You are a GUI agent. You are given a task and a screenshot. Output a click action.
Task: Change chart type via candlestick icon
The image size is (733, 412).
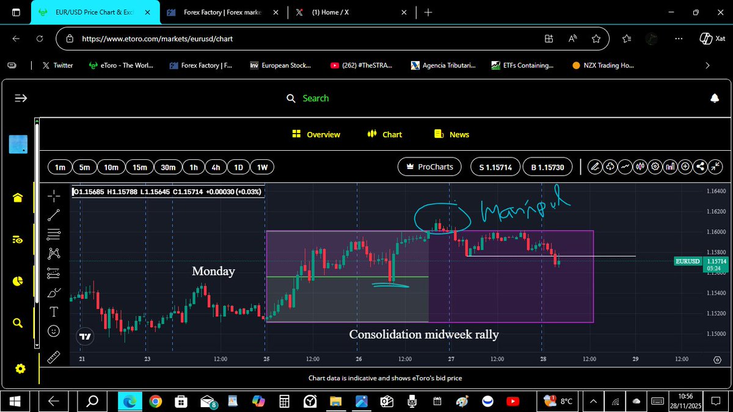[x=641, y=167]
